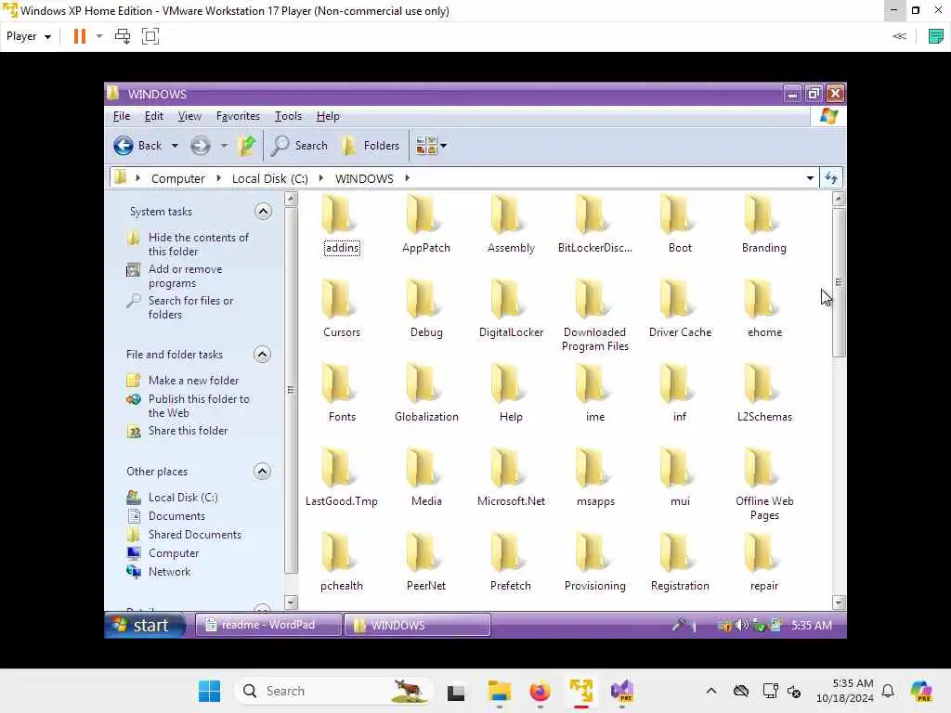
Task: Select the addins folder icon
Action: [338, 214]
